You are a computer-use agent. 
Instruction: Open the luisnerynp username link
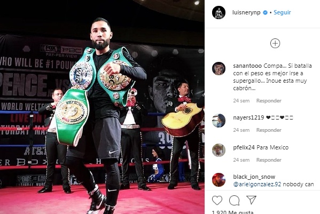(x=246, y=12)
